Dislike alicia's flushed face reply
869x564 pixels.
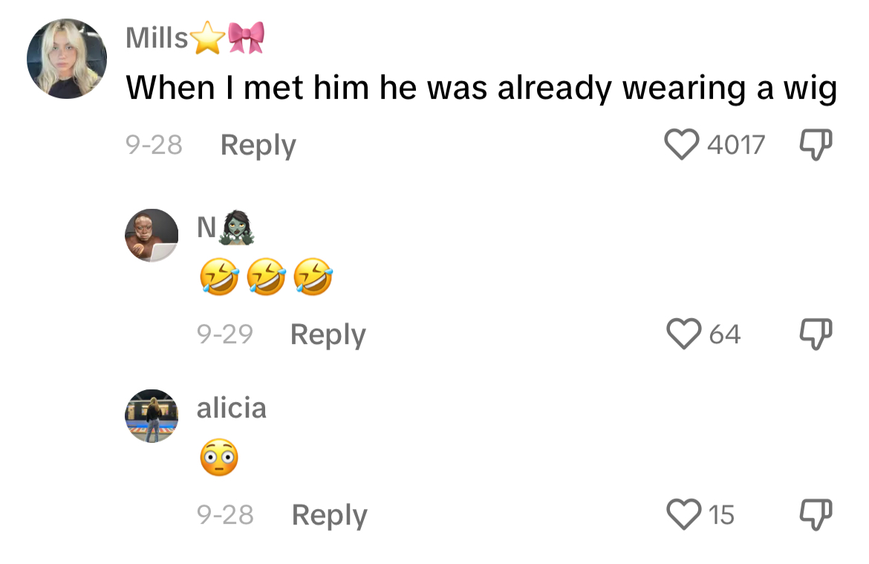(x=816, y=515)
